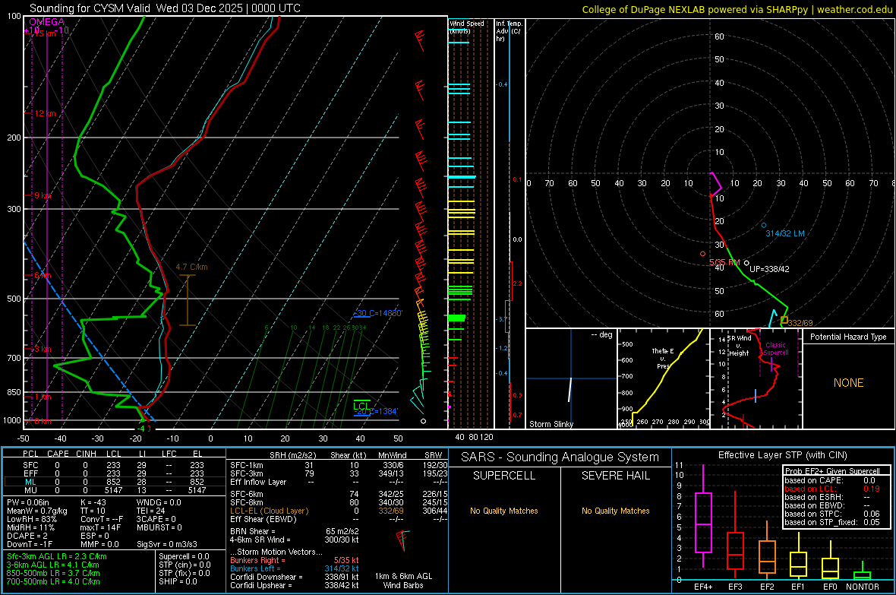Click the weather.cod.edu NEXLAB credit text

click(x=737, y=9)
